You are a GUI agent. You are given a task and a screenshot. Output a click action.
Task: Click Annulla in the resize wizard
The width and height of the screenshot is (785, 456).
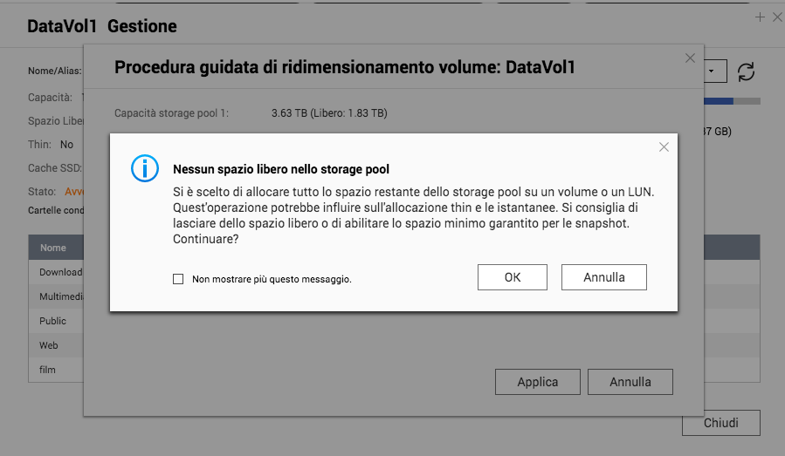click(630, 382)
